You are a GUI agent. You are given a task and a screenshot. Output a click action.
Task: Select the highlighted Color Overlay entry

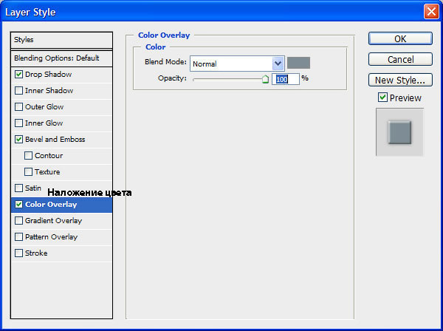pyautogui.click(x=61, y=205)
